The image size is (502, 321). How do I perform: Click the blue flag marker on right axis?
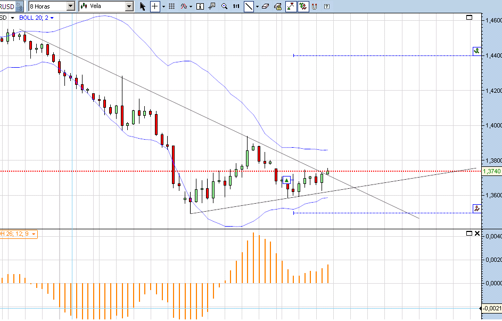[x=476, y=51]
